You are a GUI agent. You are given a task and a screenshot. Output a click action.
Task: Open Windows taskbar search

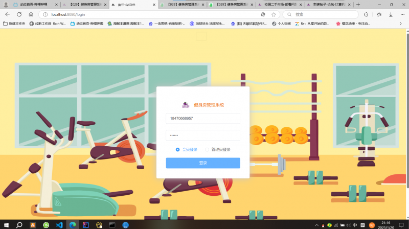click(19, 225)
